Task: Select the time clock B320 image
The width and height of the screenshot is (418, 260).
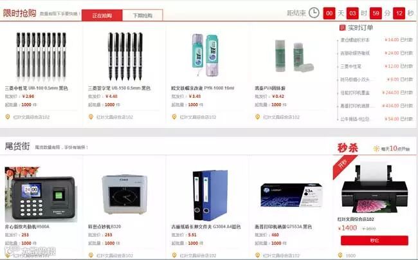Action: pos(125,194)
